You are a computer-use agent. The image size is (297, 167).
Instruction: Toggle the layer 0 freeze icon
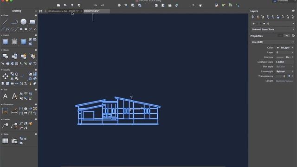pyautogui.click(x=257, y=24)
